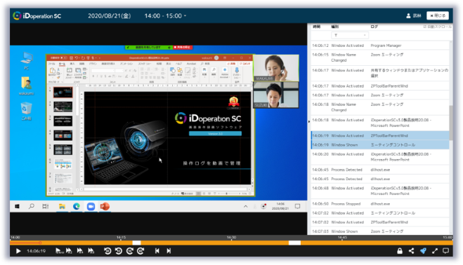This screenshot has height=265, width=463.
Task: Click the blue rocket icon
Action: click(423, 251)
